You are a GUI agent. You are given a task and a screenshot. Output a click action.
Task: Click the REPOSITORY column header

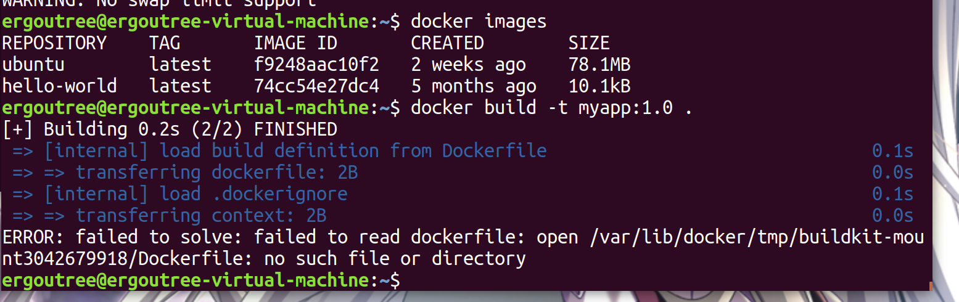pyautogui.click(x=54, y=43)
